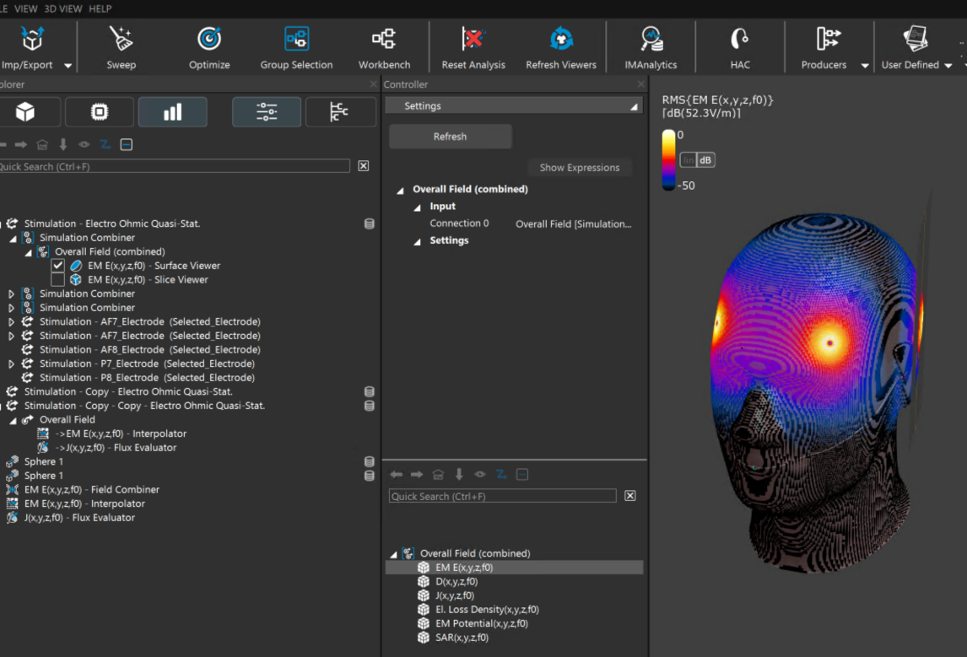Open the Optimize tool
The height and width of the screenshot is (657, 967).
(x=209, y=39)
